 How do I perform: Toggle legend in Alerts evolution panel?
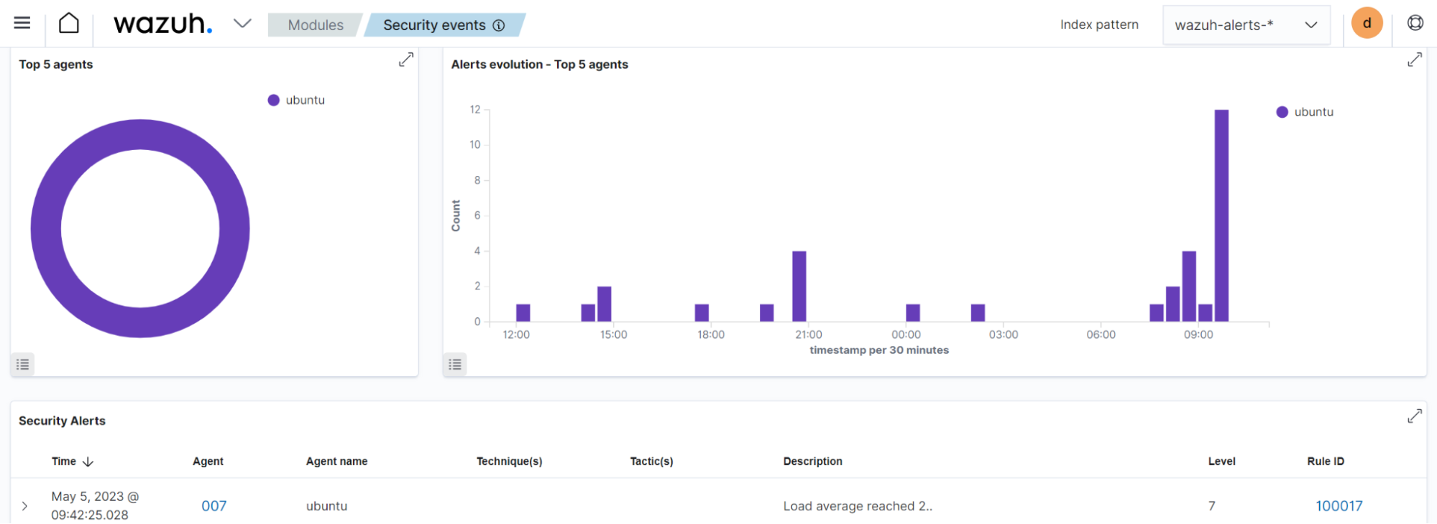click(455, 365)
